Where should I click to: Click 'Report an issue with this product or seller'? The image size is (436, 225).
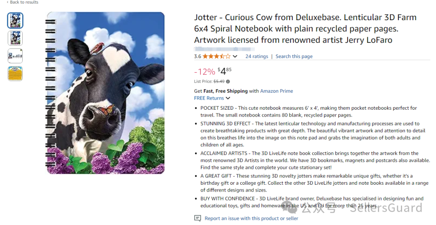(x=251, y=218)
